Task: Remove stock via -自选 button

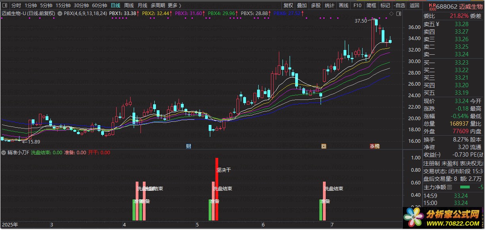Action: pos(399,6)
